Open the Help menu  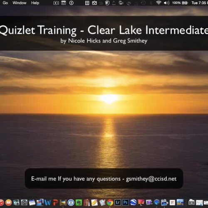[35, 3]
